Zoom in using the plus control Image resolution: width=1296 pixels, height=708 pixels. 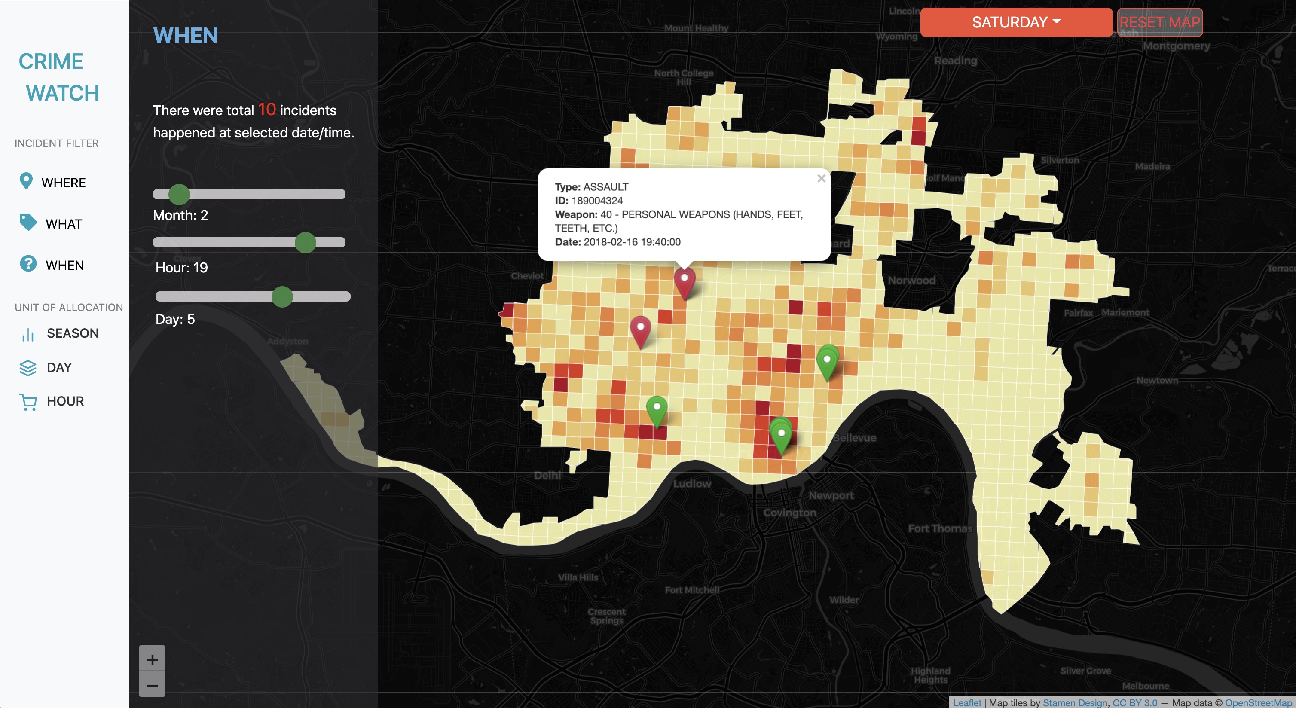pos(152,660)
